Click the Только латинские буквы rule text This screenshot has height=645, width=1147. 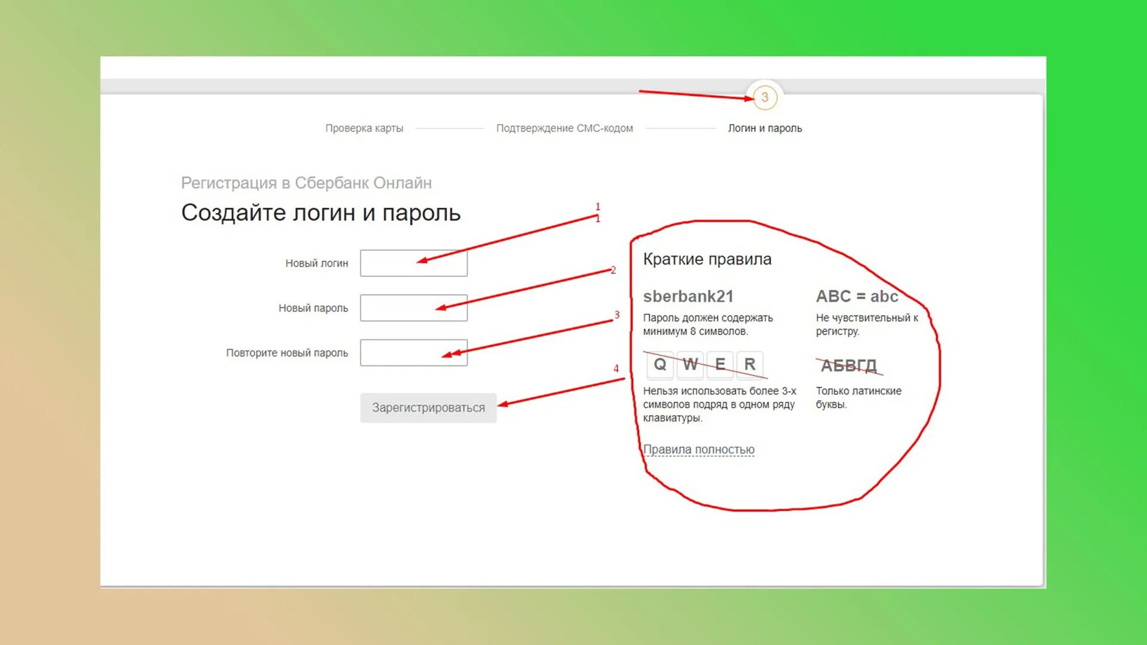coord(858,398)
